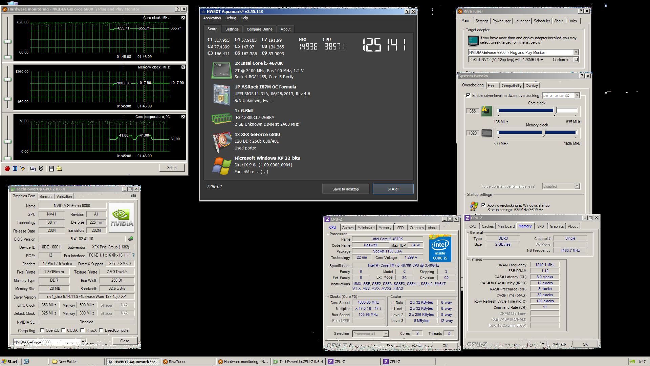Click the GPU-Z camera screenshot icon
The image size is (650, 366).
[x=133, y=196]
